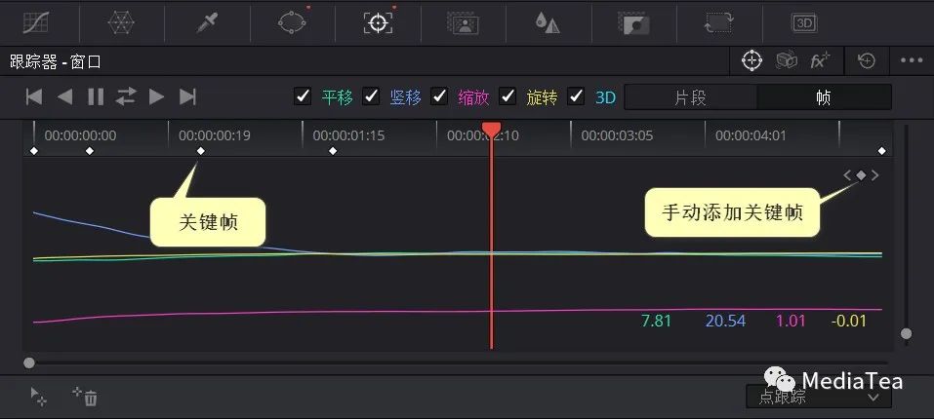Track backward one direction
The height and width of the screenshot is (419, 934).
(x=65, y=96)
